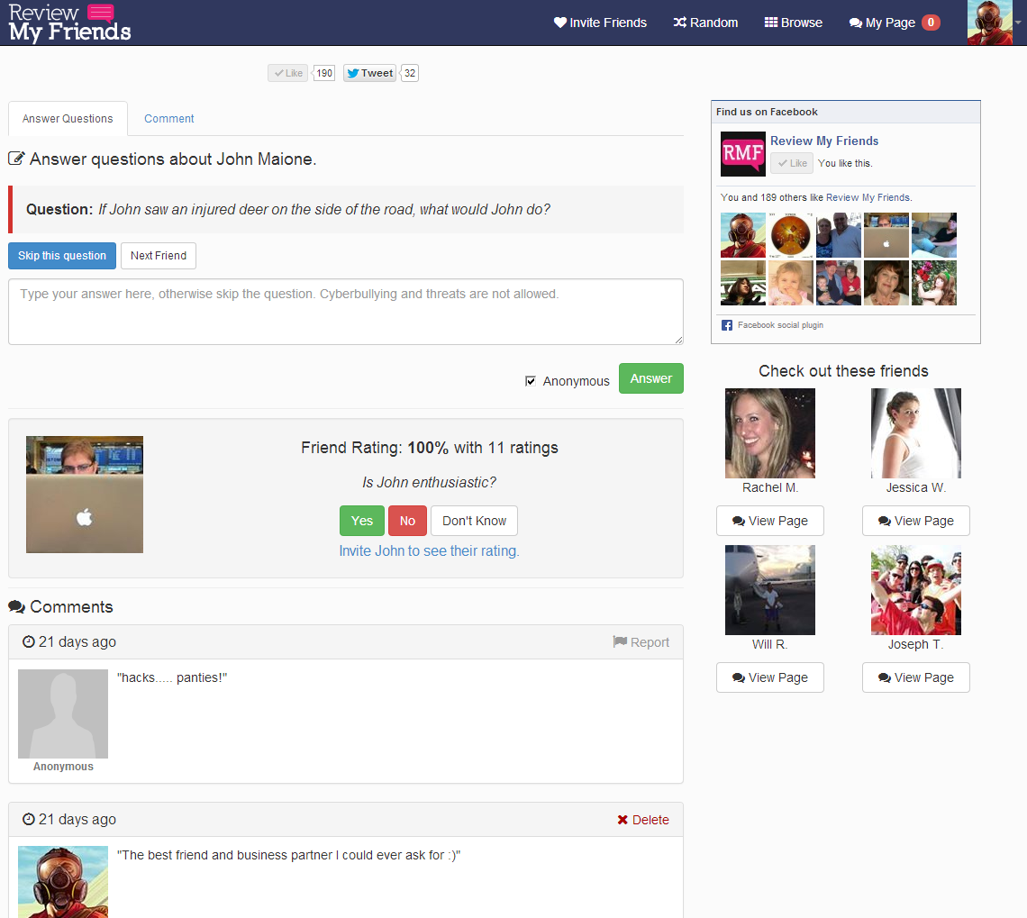Open Rachel M. profile photo
This screenshot has width=1027, height=918.
[x=770, y=432]
